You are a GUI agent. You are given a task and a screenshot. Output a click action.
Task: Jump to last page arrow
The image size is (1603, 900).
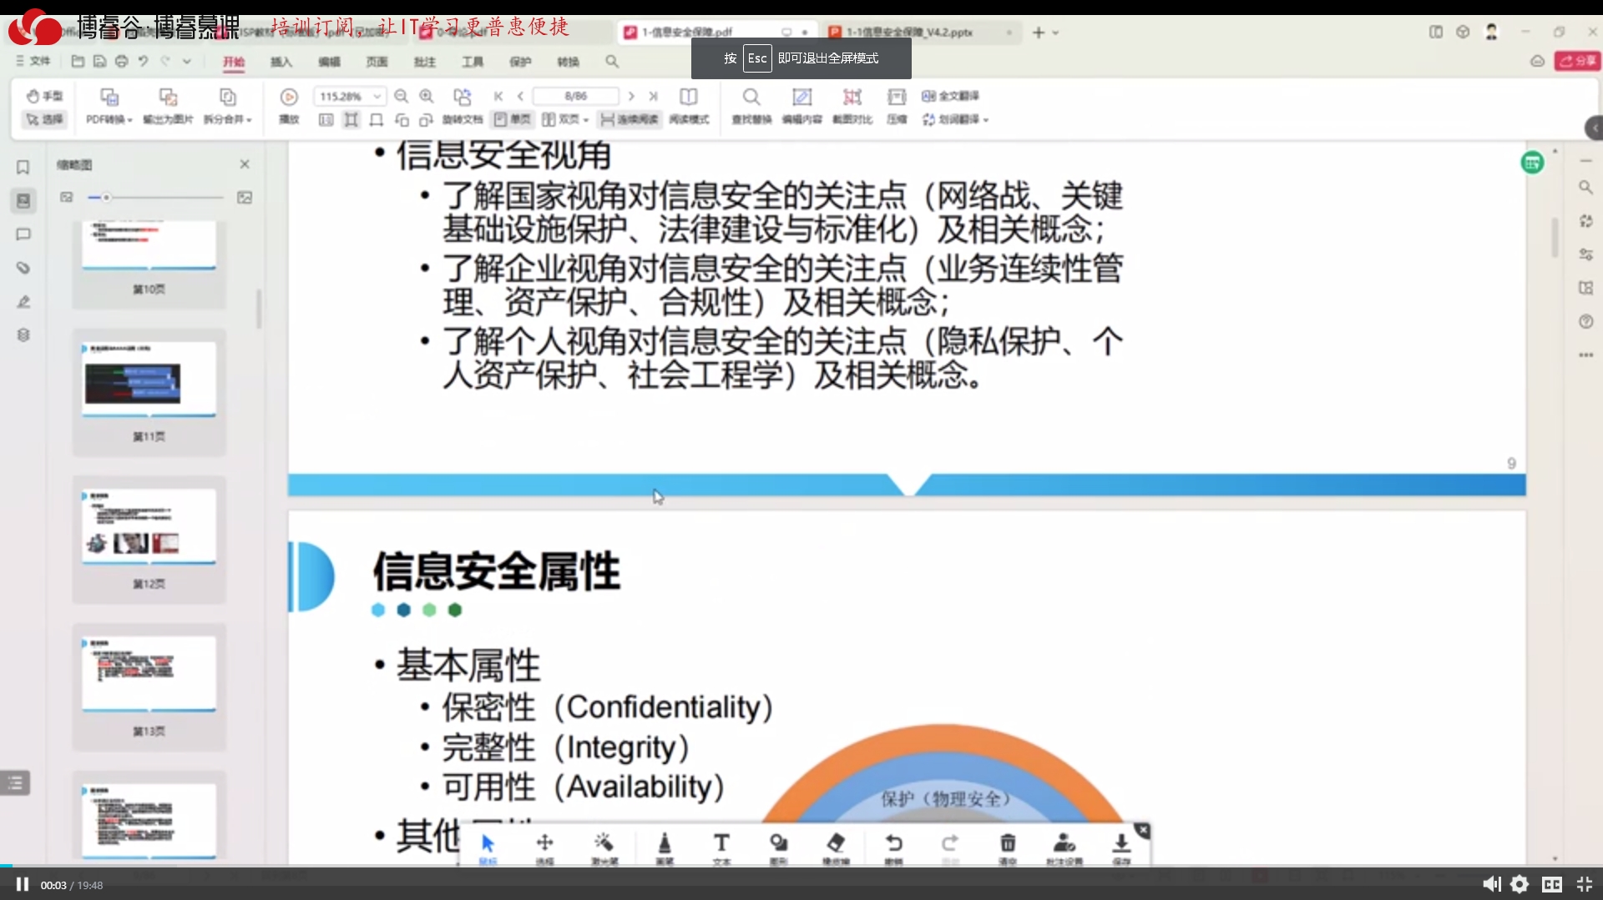tap(653, 96)
